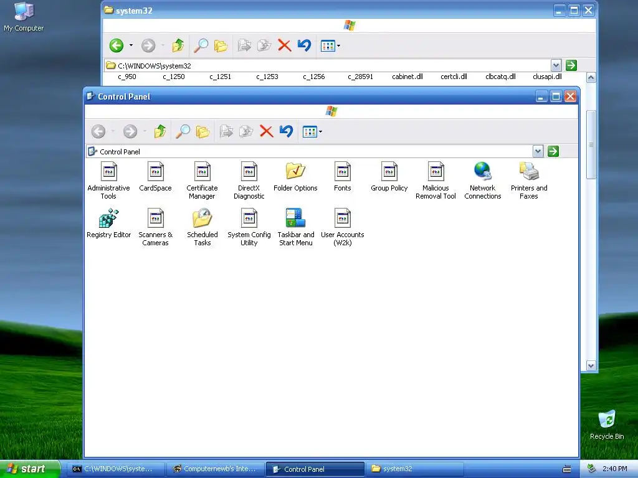Screen dimensions: 638x478
Task: Click green Back button in system32 window
Action: [x=117, y=45]
